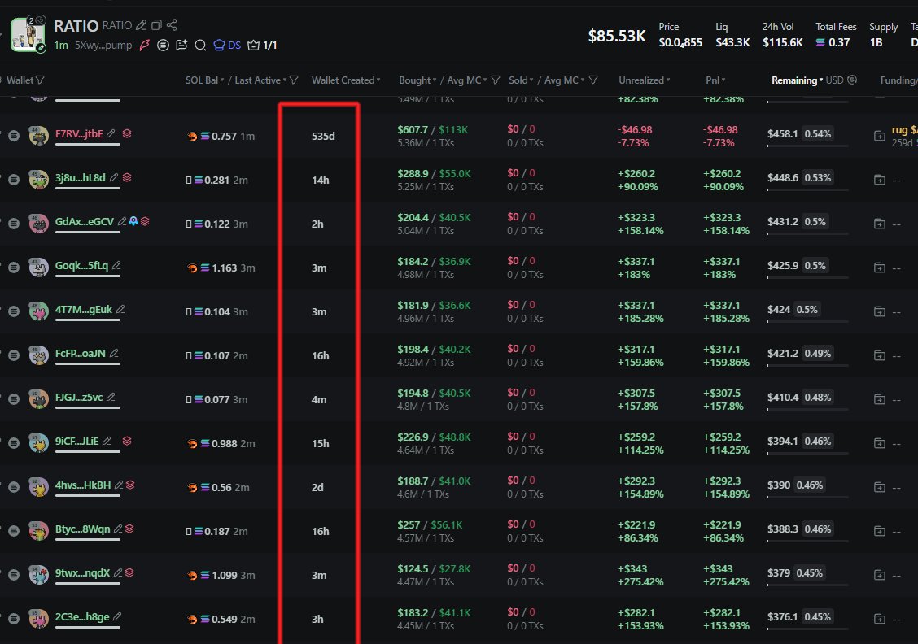Screen dimensions: 918x644
Task: Open wallet address Goqk...5fLq
Action: [81, 265]
